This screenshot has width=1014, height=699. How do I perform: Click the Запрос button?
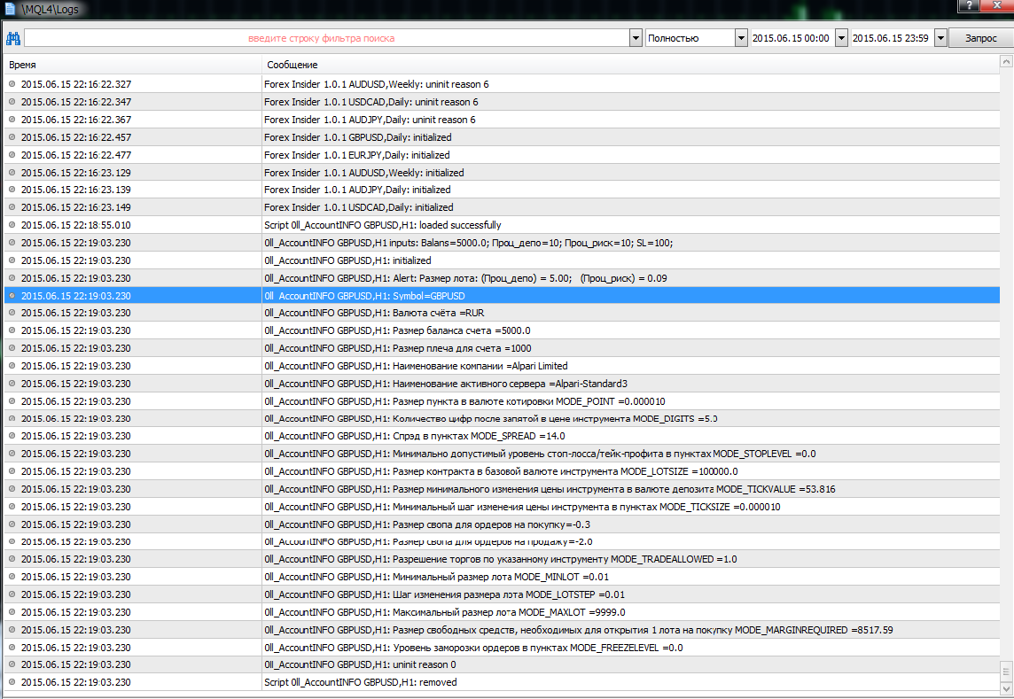(x=981, y=38)
